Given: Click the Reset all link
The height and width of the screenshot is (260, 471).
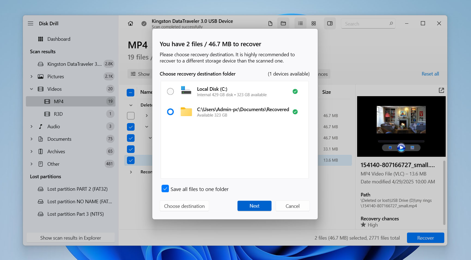Looking at the screenshot, I should [430, 74].
